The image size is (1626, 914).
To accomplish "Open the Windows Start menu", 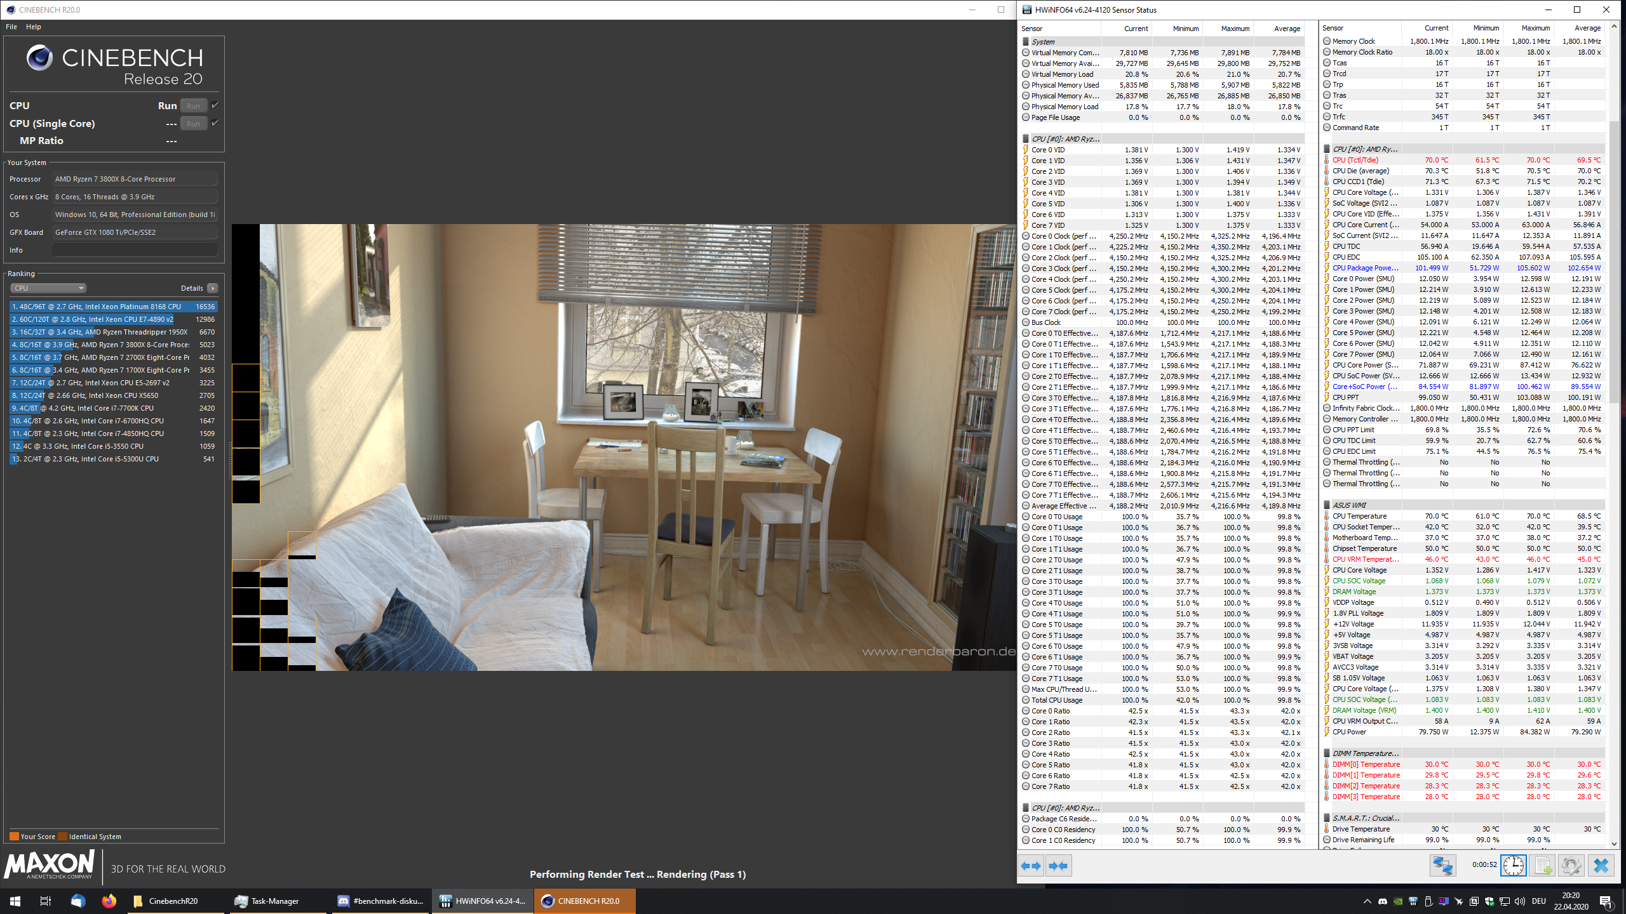I will click(15, 901).
